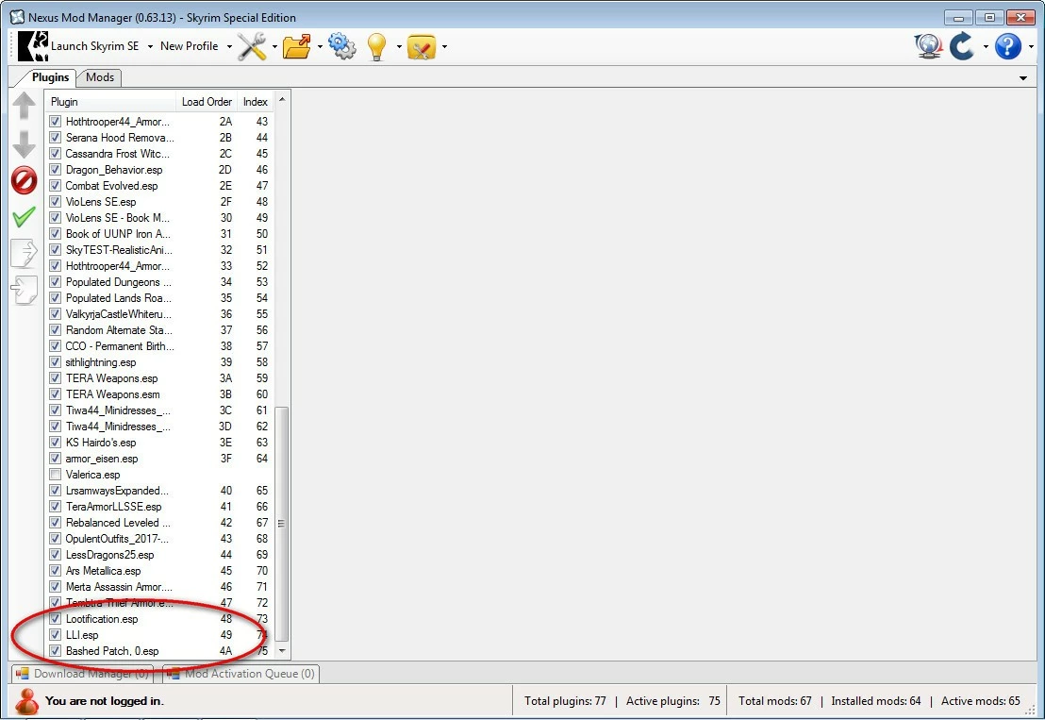Image resolution: width=1045 pixels, height=720 pixels.
Task: Move the plugin up with the up arrow
Action: [x=24, y=106]
